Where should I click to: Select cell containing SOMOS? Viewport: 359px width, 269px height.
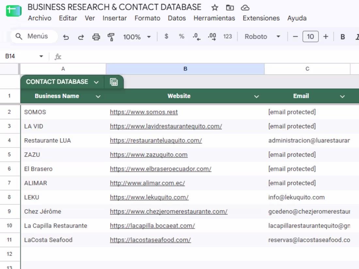(x=63, y=112)
